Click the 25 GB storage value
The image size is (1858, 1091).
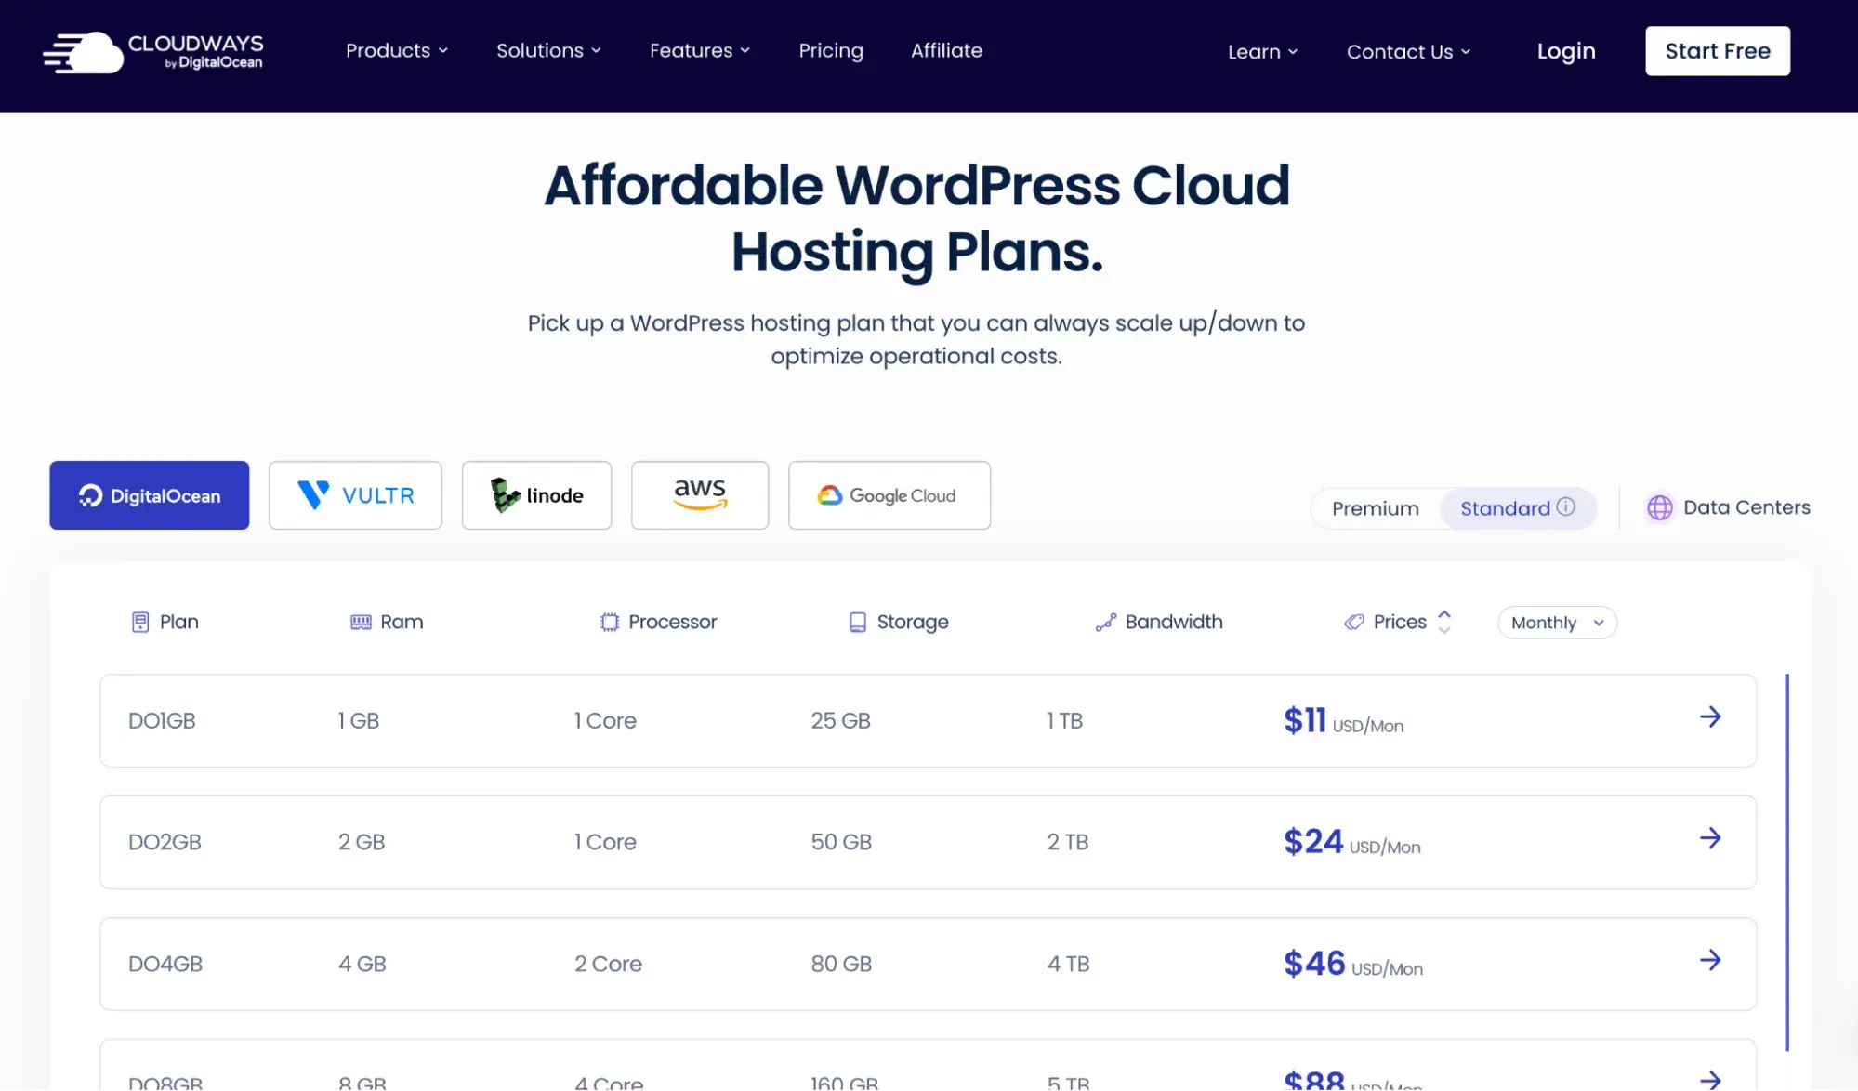840,720
